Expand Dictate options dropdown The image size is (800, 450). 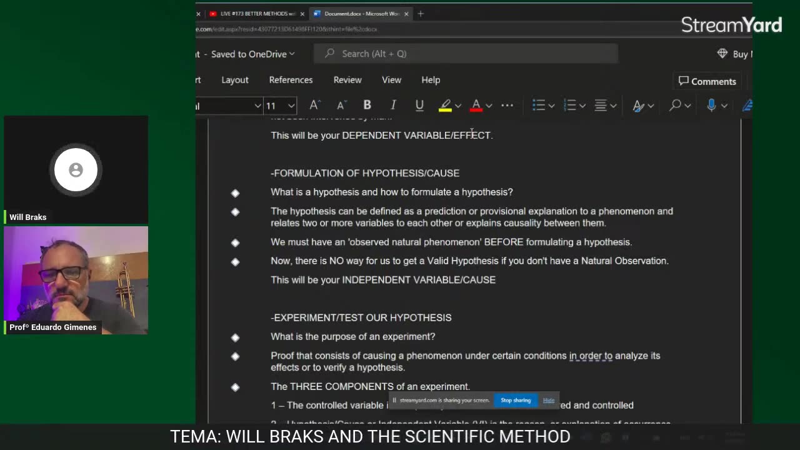point(724,106)
